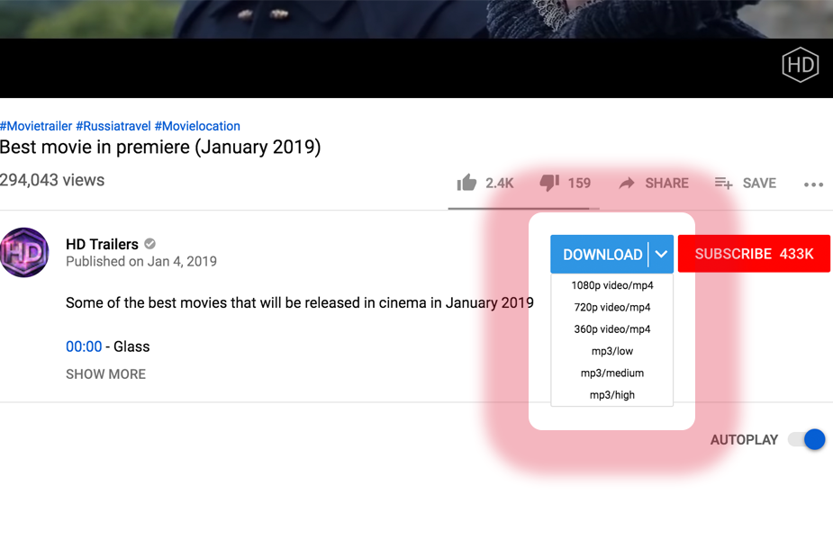The width and height of the screenshot is (833, 558).
Task: Expand the Download dropdown arrow
Action: click(661, 255)
